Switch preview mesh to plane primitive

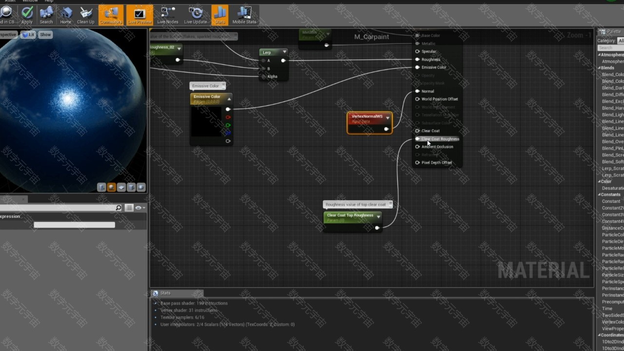tap(121, 187)
